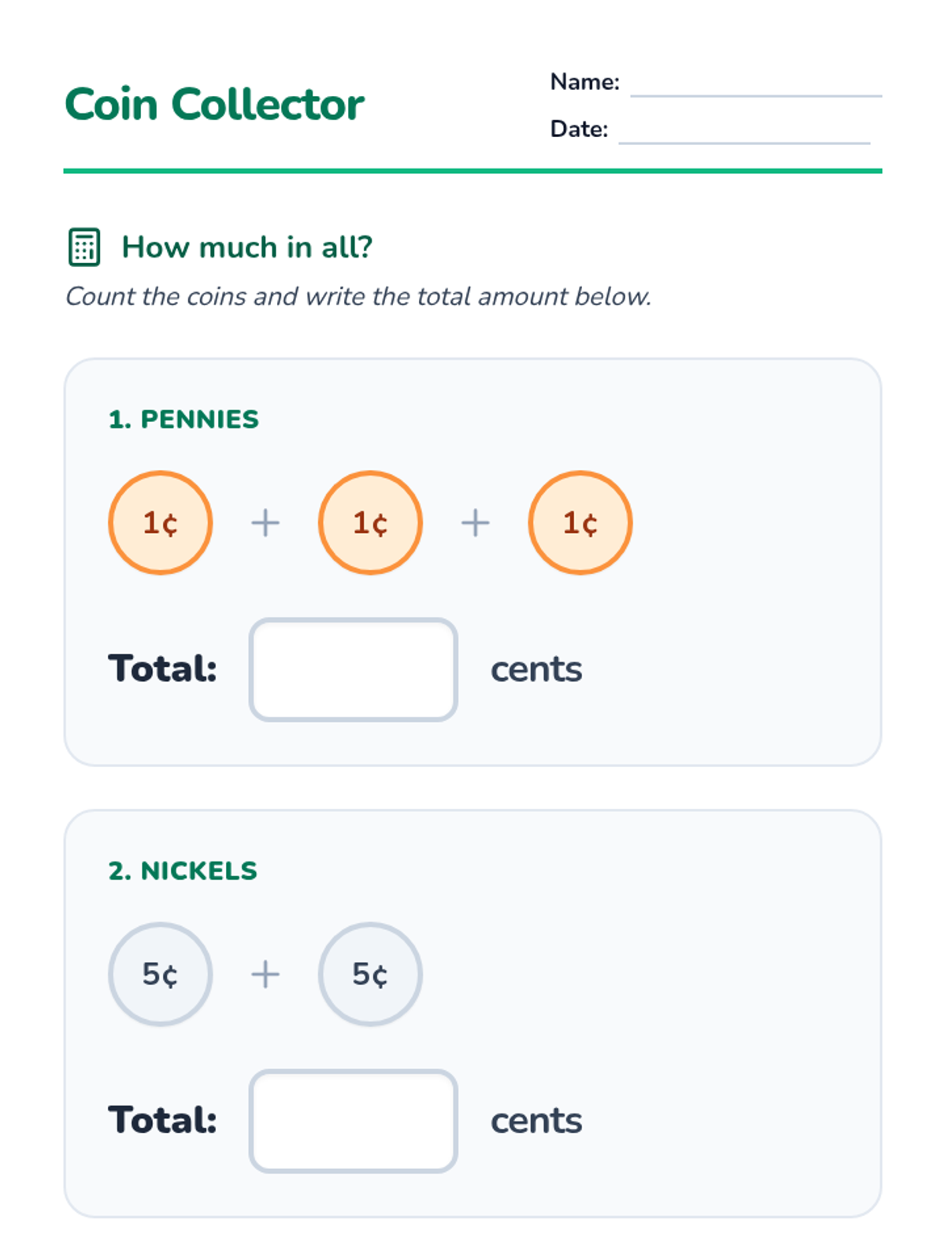Click the nickels Total answer box
Screen dimensions: 945x1260
pos(354,1121)
